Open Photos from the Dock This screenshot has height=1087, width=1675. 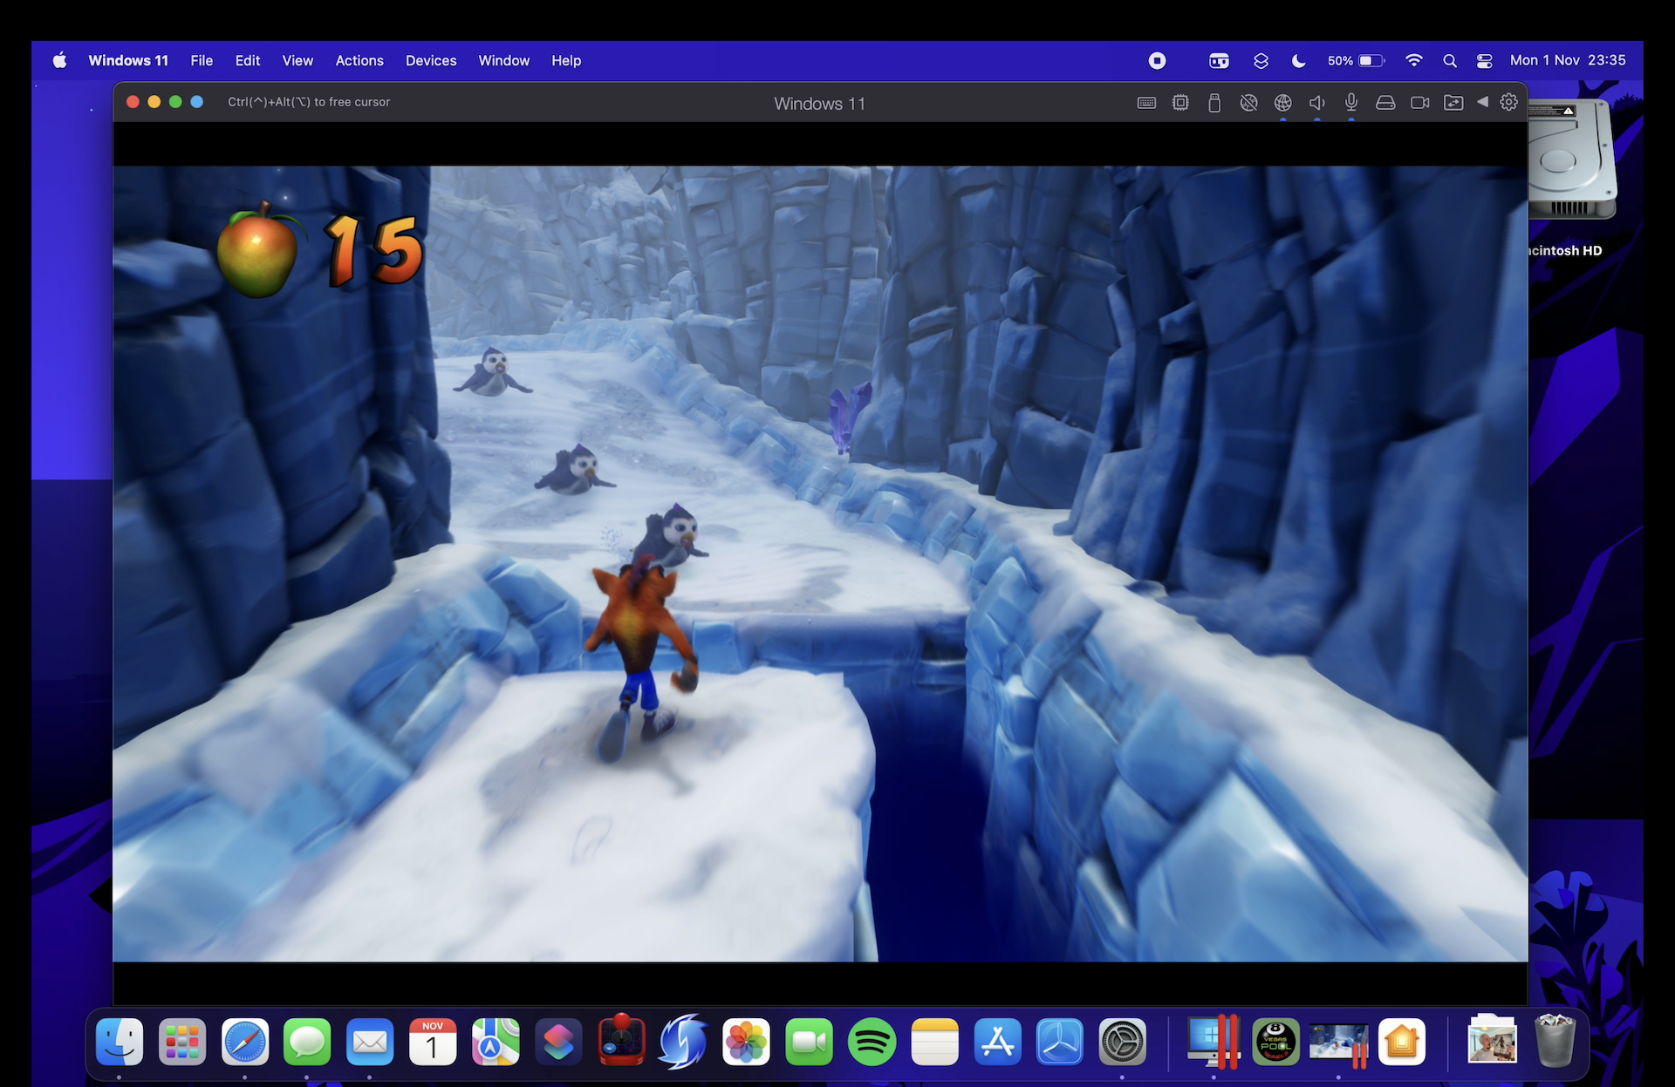pyautogui.click(x=747, y=1041)
